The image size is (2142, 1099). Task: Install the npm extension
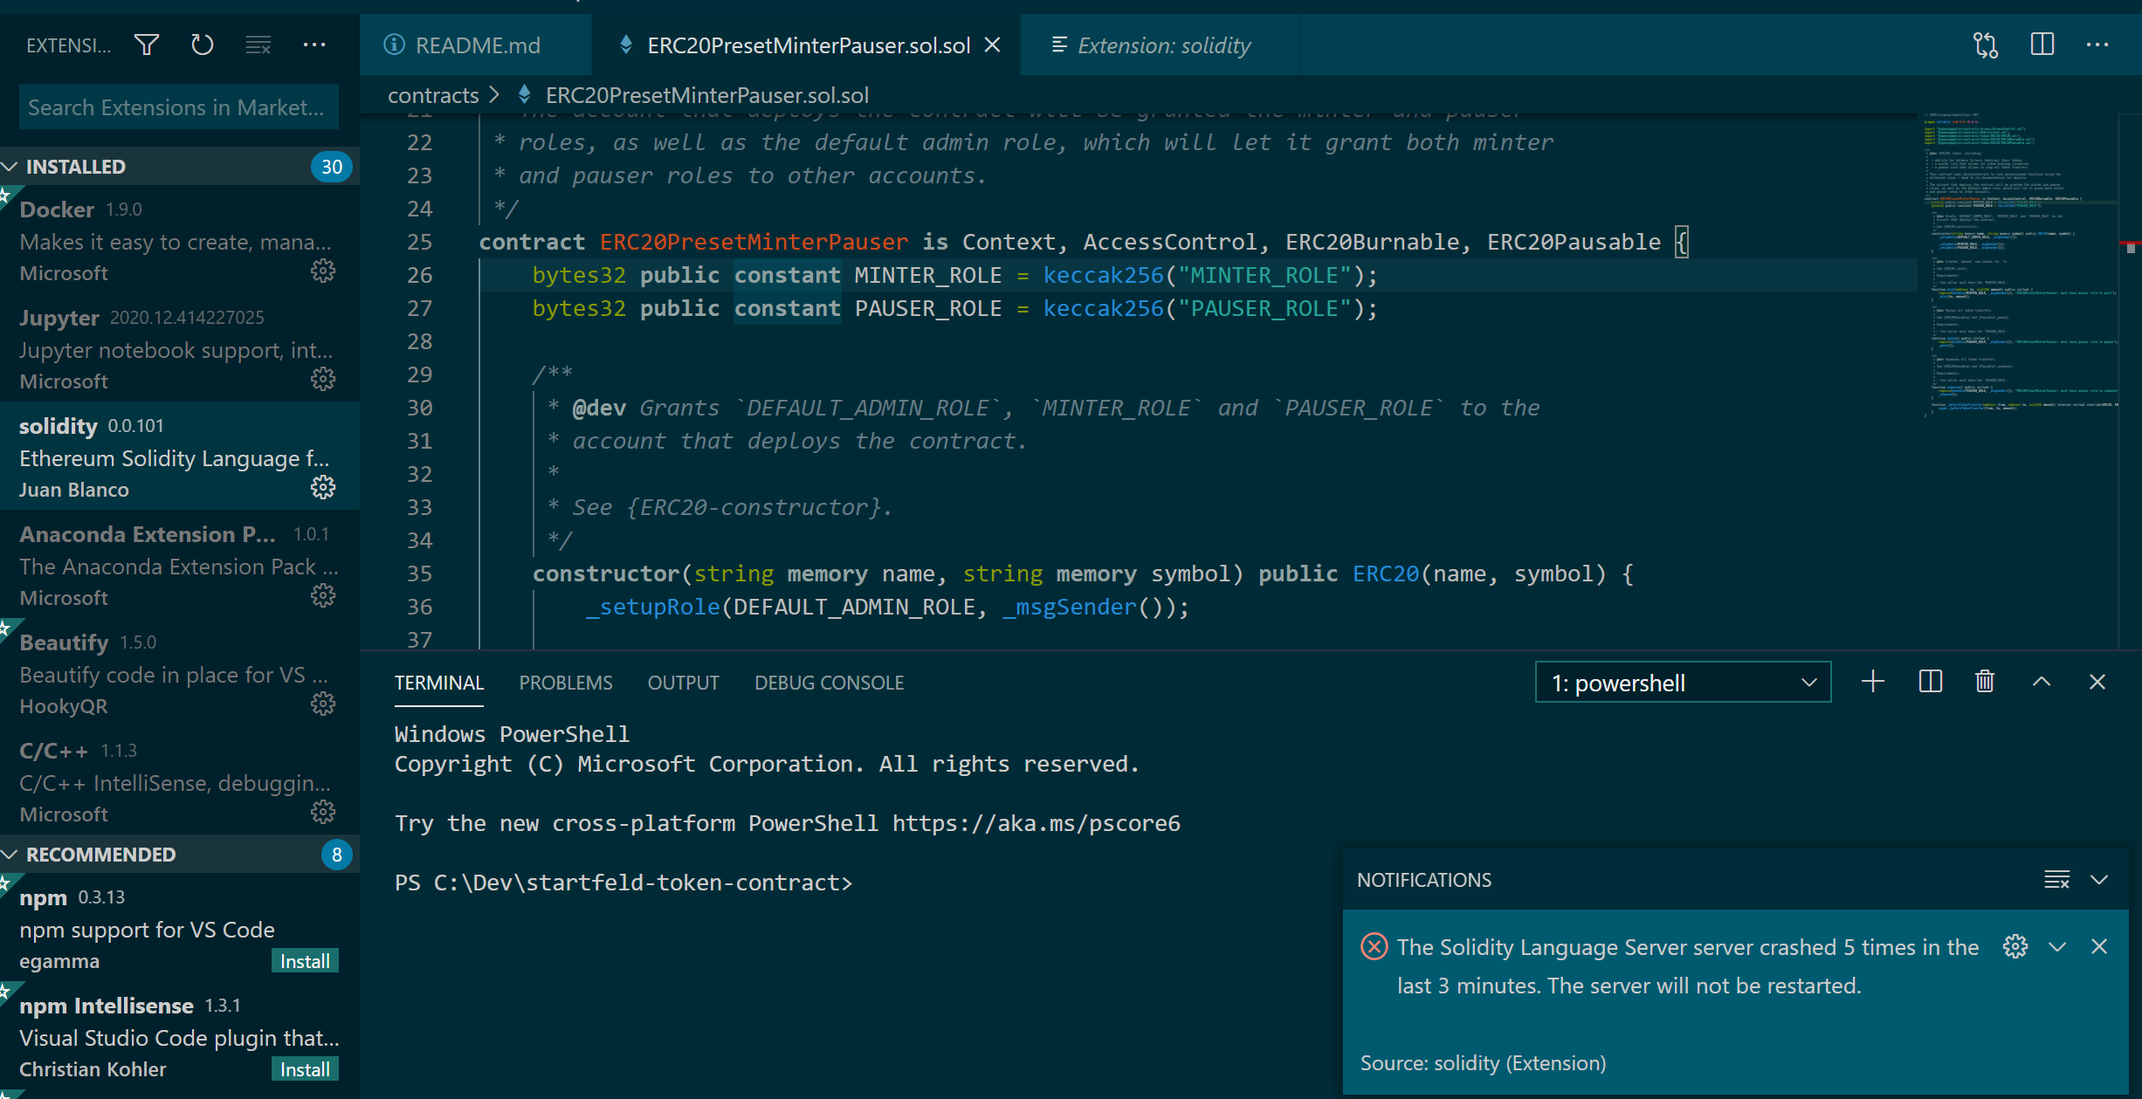304,960
